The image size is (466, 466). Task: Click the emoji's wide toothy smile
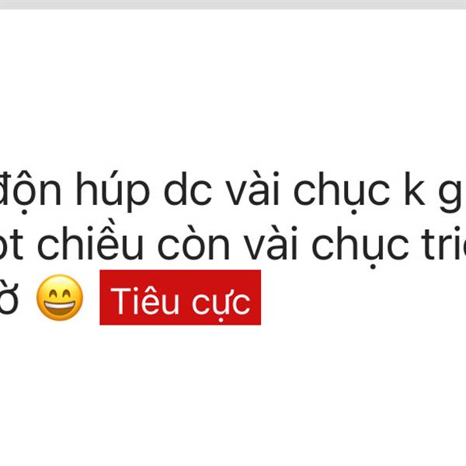[x=60, y=307]
